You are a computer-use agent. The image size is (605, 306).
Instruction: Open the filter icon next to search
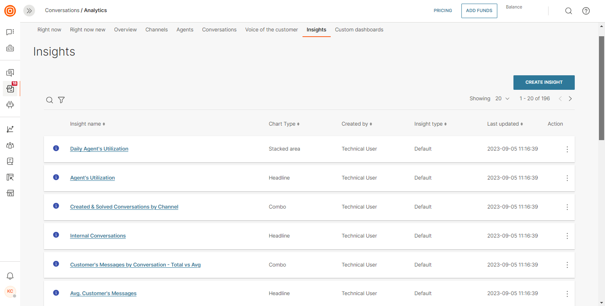click(x=61, y=100)
